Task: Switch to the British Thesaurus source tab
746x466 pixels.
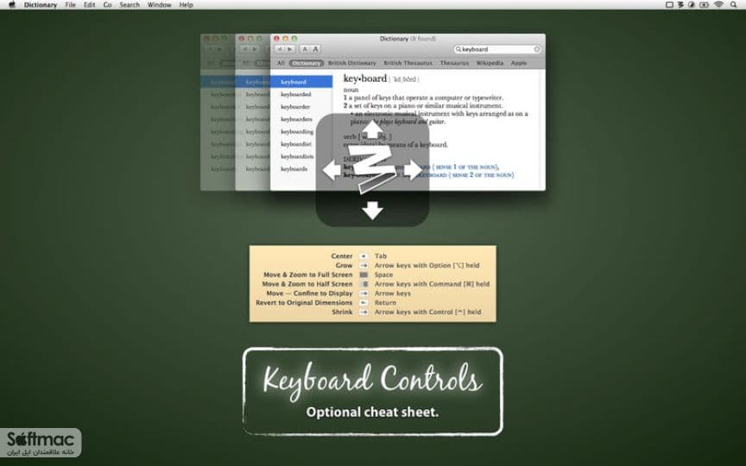Action: [x=408, y=63]
